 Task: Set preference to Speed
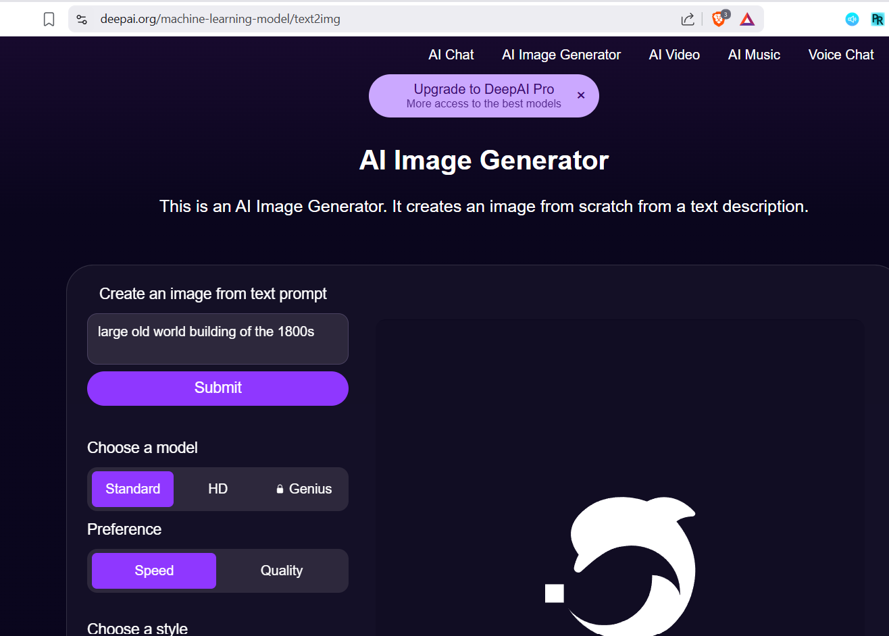154,571
